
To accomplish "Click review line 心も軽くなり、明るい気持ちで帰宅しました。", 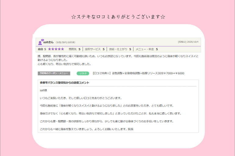I will (x=64, y=64).
